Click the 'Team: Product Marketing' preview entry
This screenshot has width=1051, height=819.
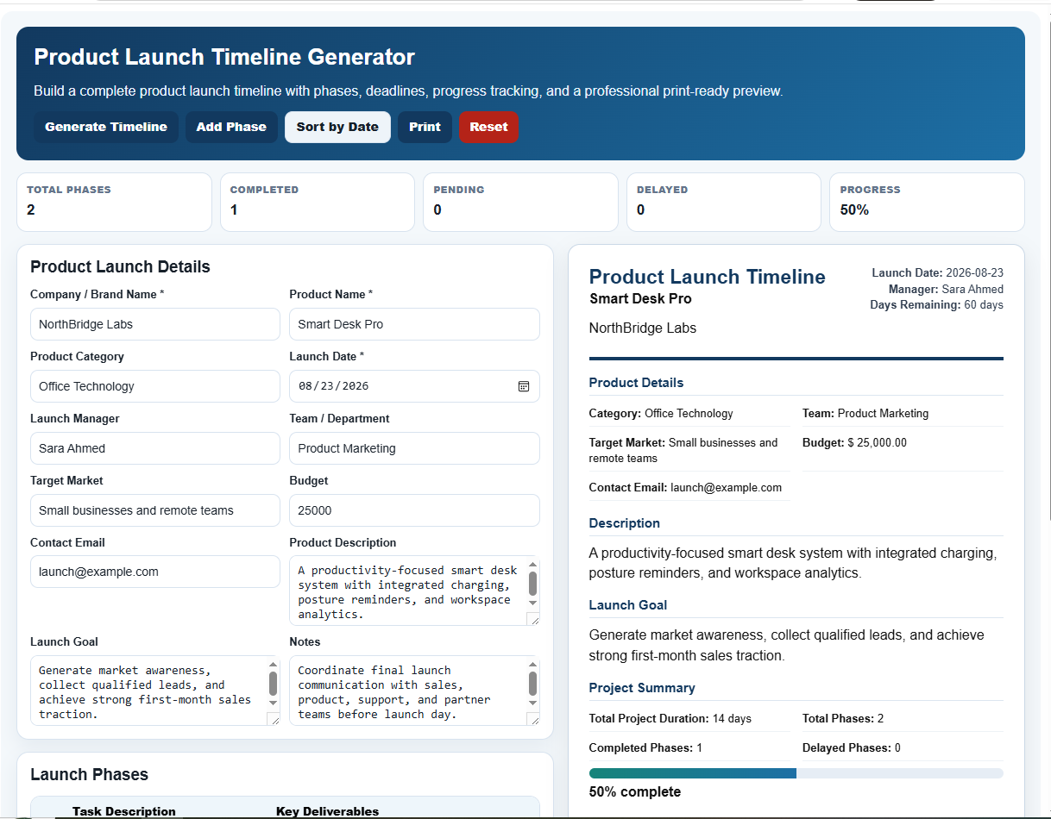tap(865, 413)
